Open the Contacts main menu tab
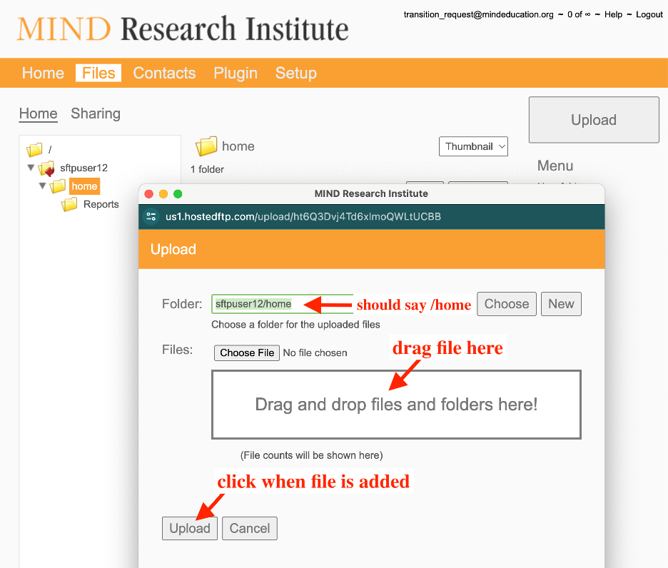The height and width of the screenshot is (568, 668). [x=164, y=73]
